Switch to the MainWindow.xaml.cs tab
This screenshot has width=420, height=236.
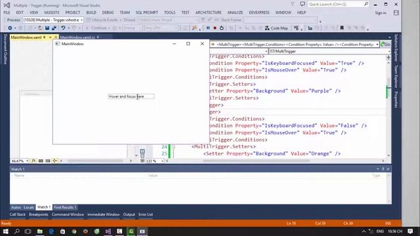click(x=77, y=37)
